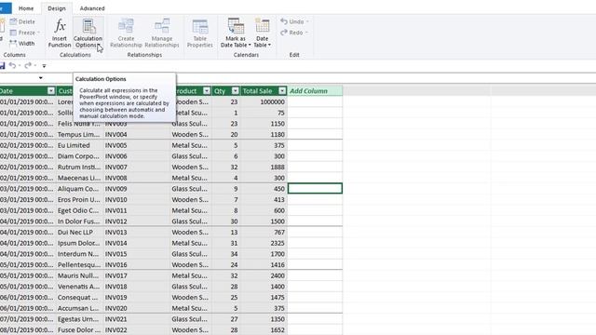Open Table Properties
596x335 pixels.
coord(200,33)
